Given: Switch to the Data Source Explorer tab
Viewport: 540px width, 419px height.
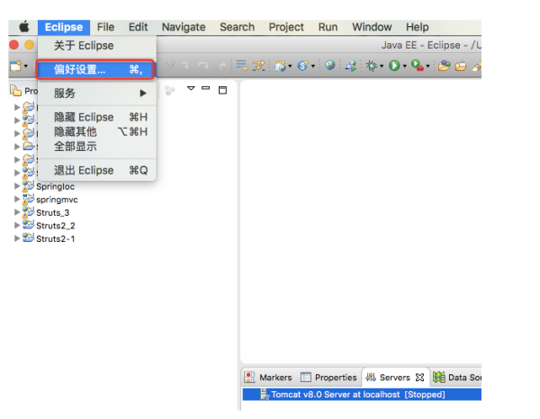Looking at the screenshot, I should [x=457, y=378].
